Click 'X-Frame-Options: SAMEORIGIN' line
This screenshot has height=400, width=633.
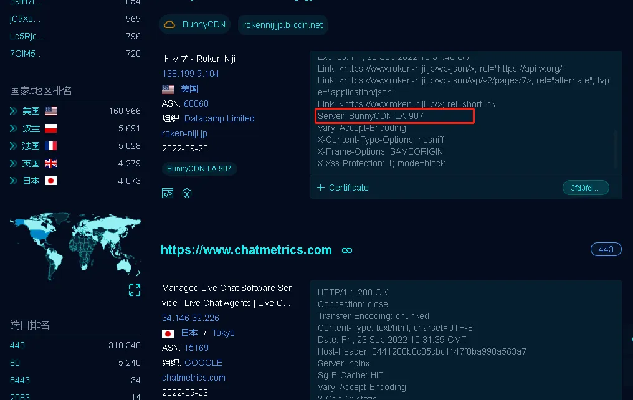(380, 152)
